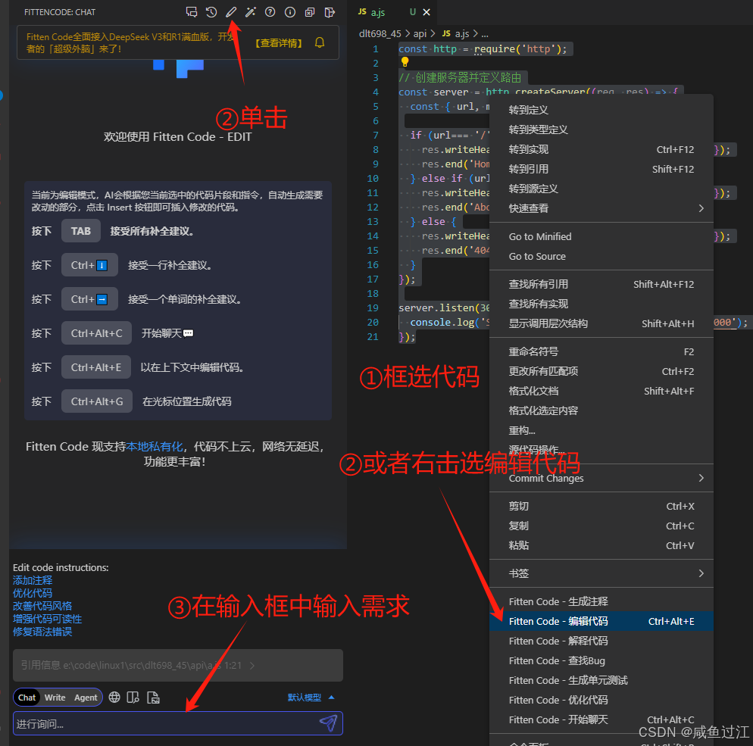Click the 修复语法错误 link

[42, 632]
